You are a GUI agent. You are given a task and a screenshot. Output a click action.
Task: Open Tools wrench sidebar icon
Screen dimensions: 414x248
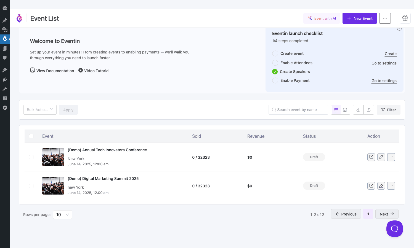tap(5, 89)
